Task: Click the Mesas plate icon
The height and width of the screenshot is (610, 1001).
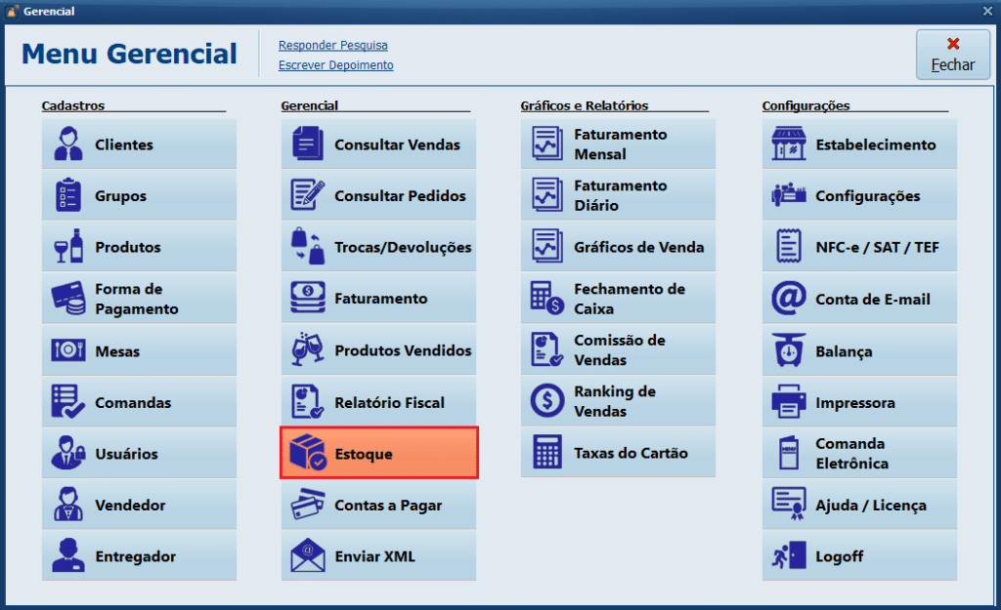Action: 68,350
